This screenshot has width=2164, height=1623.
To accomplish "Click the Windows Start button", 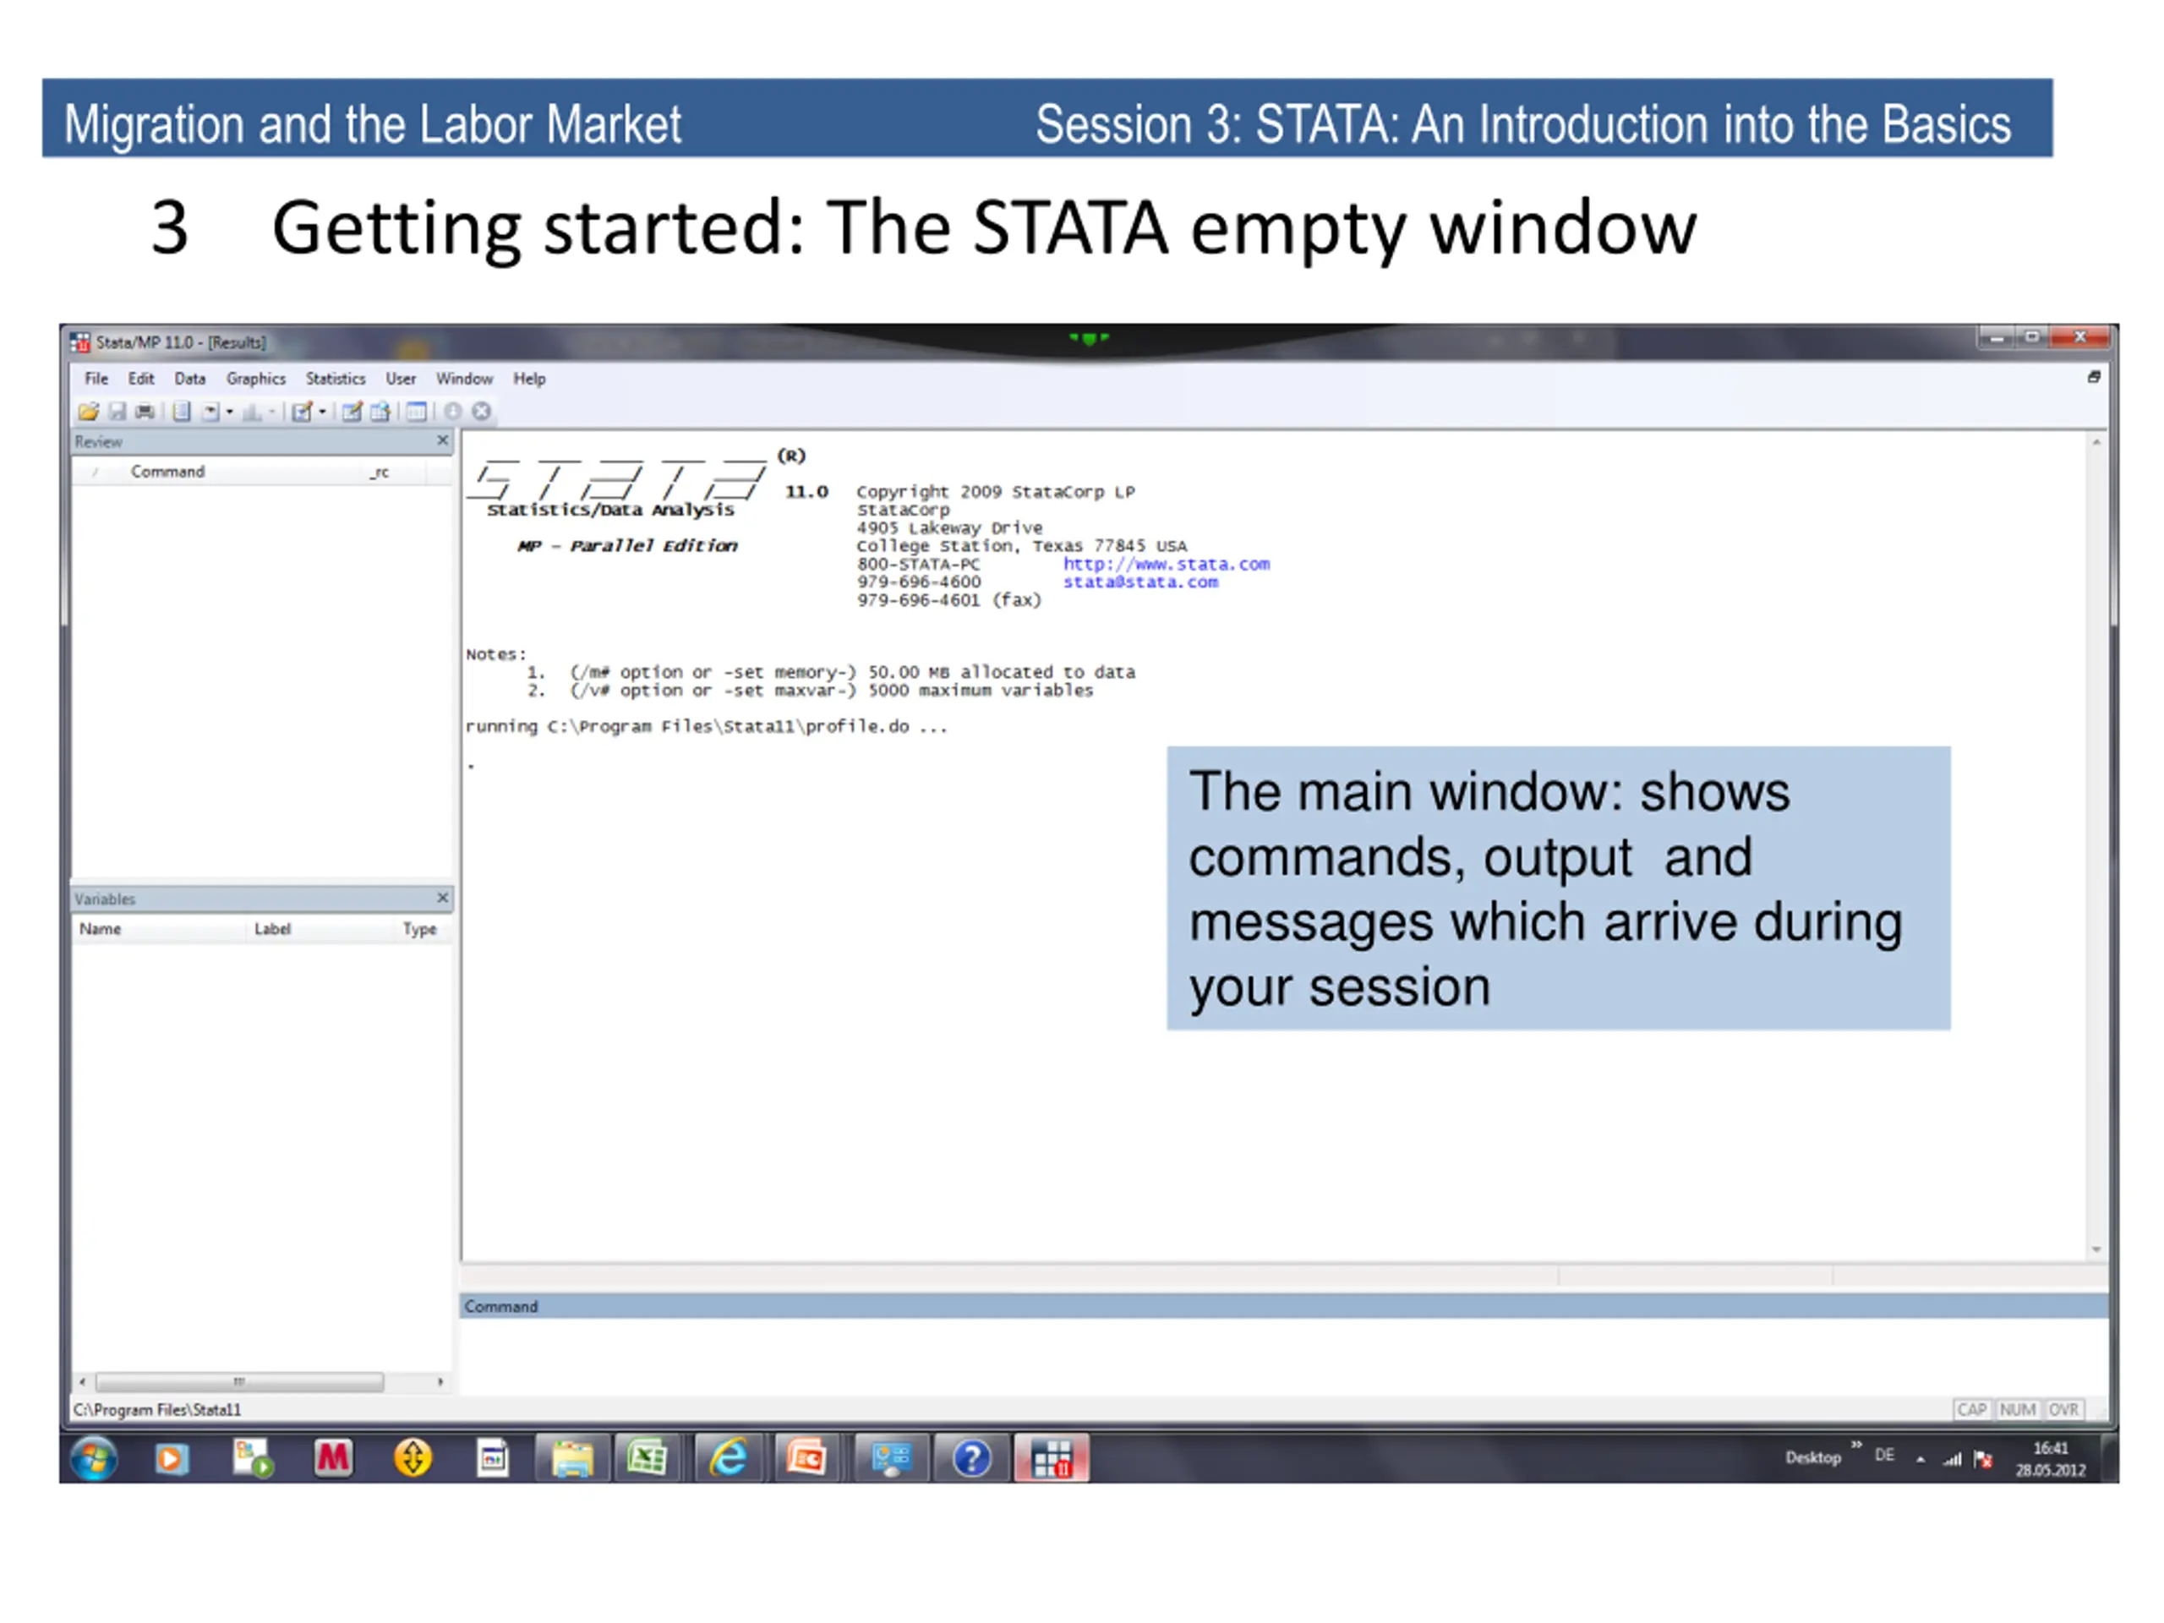I will click(94, 1460).
